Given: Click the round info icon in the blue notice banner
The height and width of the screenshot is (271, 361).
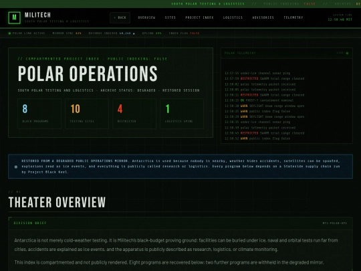Looking at the screenshot, I should 16,167.
